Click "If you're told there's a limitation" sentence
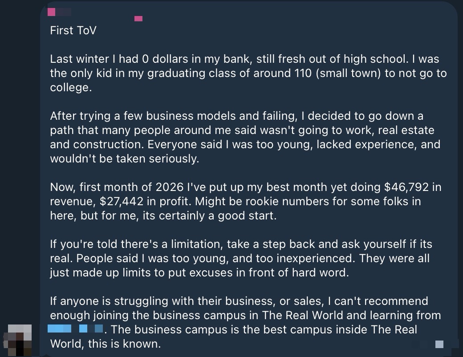463x357 pixels. (138, 244)
